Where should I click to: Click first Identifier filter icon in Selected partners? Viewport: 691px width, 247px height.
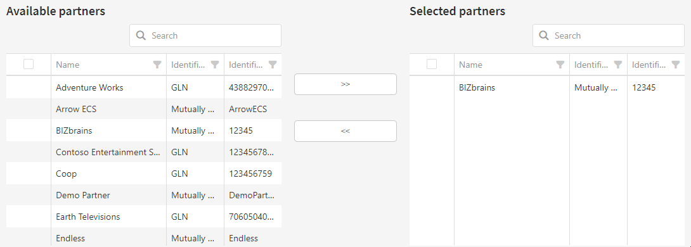618,65
